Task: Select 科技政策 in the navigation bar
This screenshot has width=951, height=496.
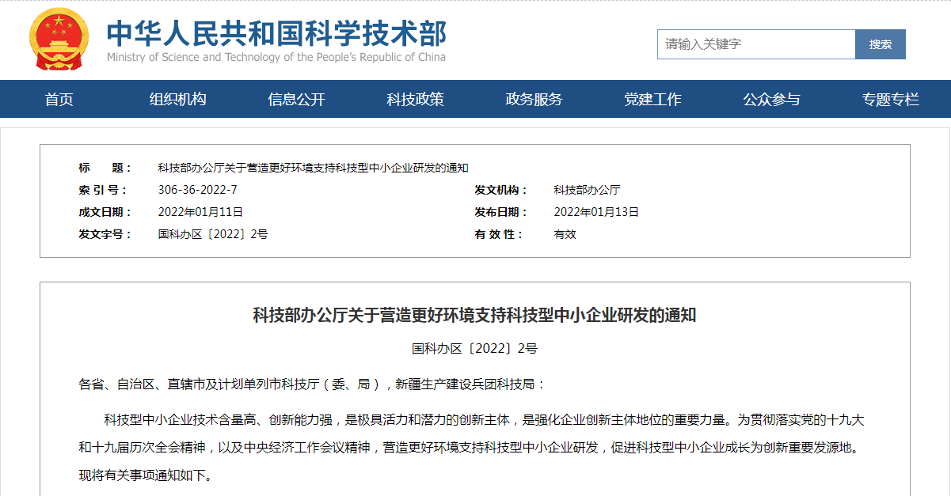Action: (416, 100)
